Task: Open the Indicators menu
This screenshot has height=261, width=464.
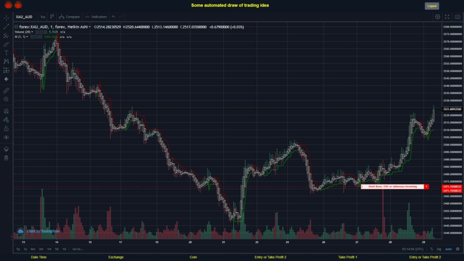Action: click(96, 17)
